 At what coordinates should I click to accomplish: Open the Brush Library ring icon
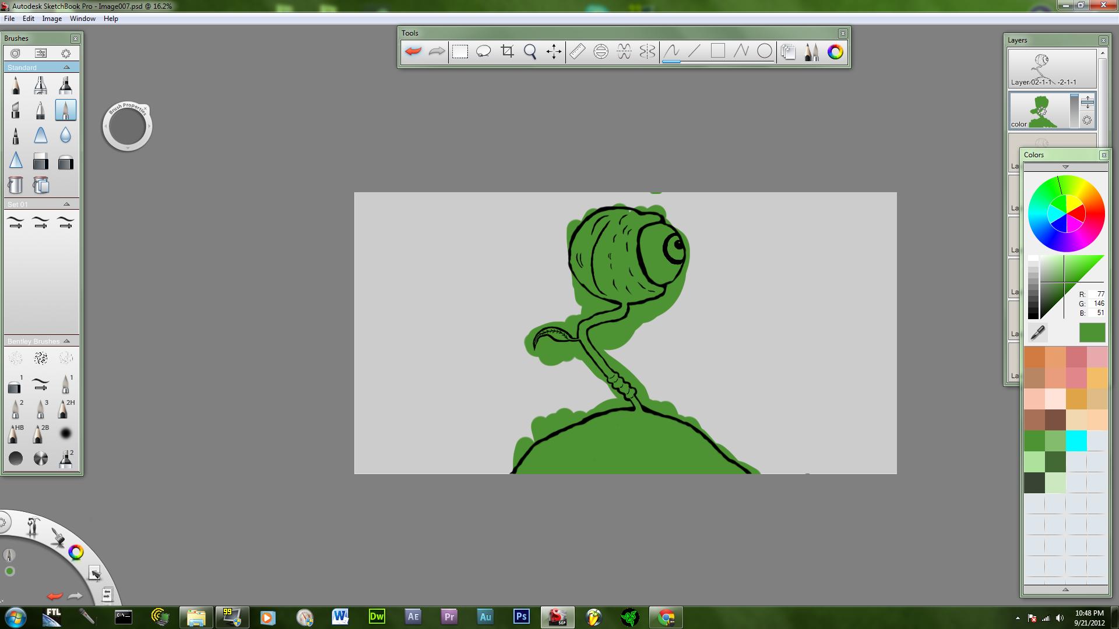pos(16,53)
